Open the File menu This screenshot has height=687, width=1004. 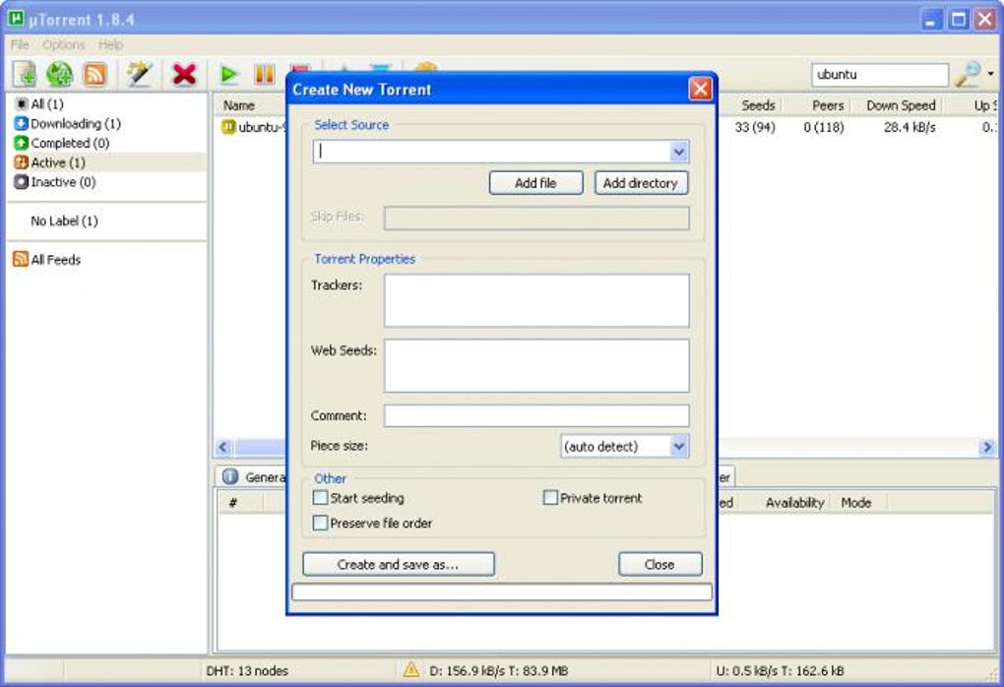(x=20, y=45)
